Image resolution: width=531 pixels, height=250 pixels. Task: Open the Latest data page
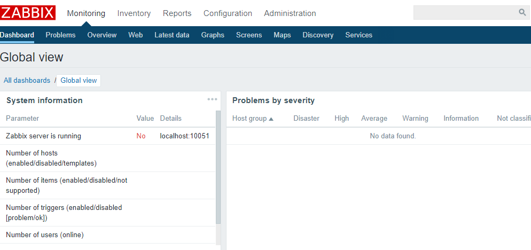point(172,35)
